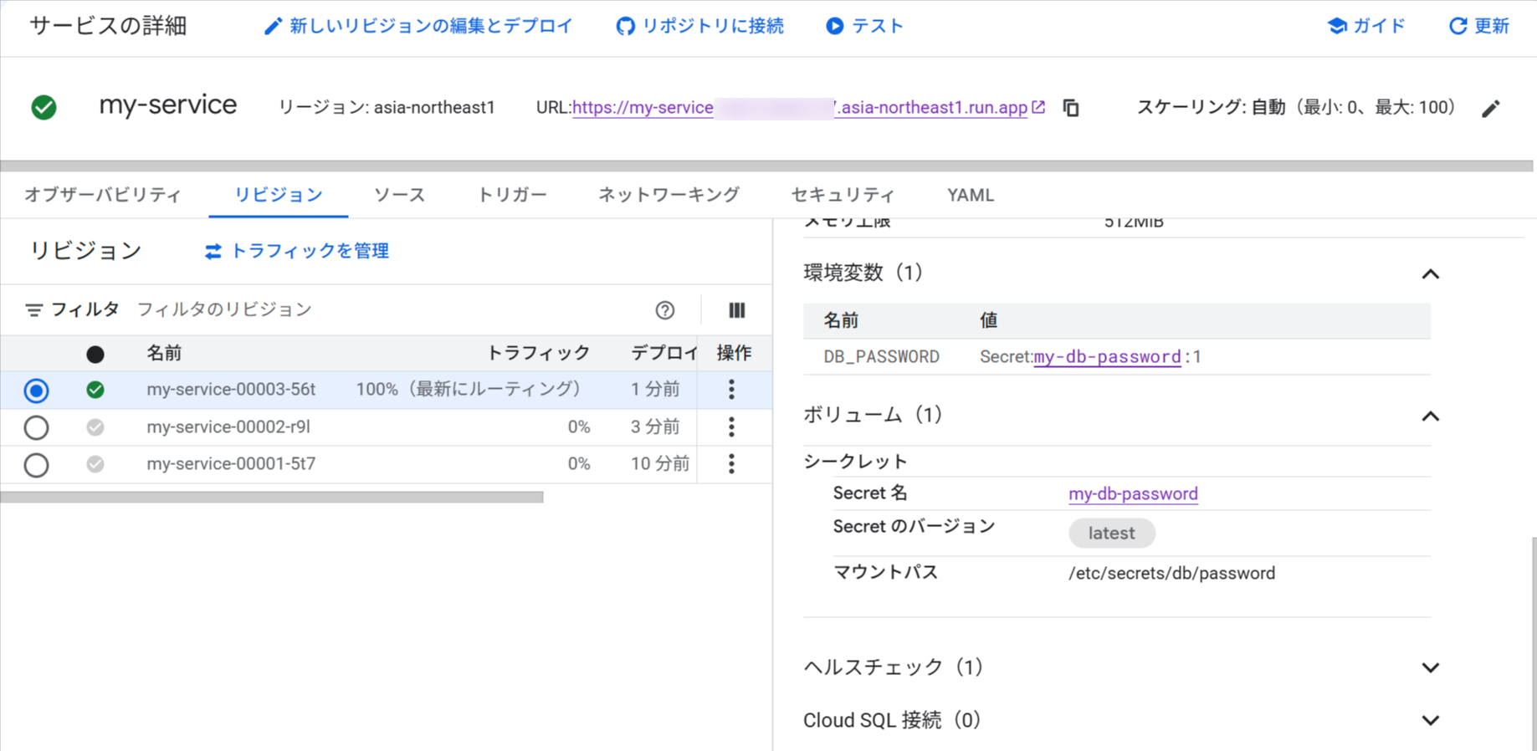Click the external link icon after the URL
The image size is (1537, 751).
tap(1038, 107)
